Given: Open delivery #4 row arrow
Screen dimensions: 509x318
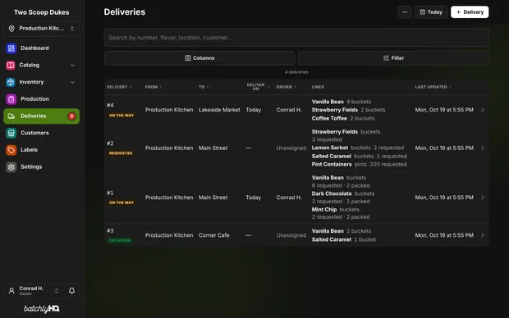Looking at the screenshot, I should tap(483, 110).
